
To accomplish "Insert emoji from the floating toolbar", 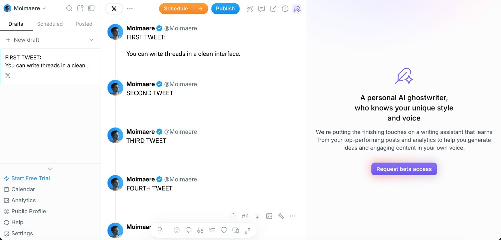I will 177,230.
